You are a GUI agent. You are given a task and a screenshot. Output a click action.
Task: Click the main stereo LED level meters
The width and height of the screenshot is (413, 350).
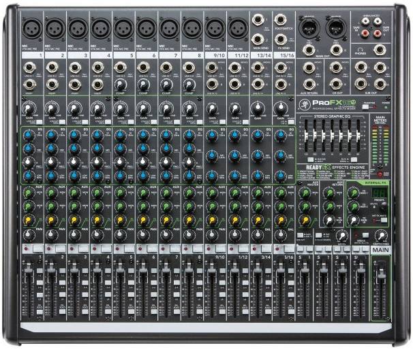point(380,144)
